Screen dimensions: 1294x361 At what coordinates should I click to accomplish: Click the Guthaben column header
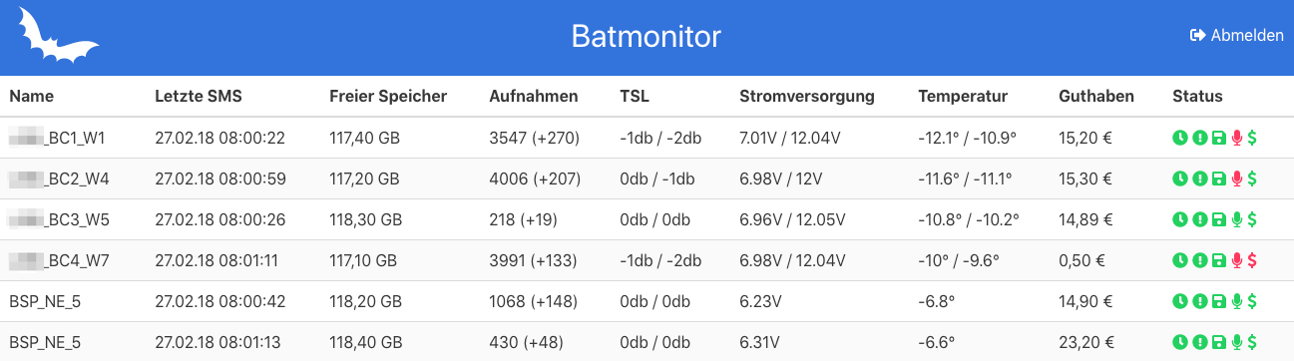click(1096, 96)
